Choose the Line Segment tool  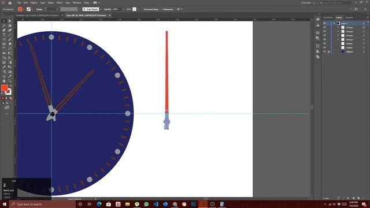[10, 35]
